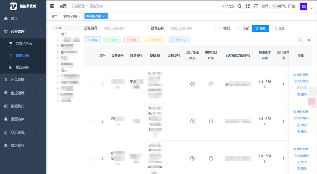Switch to the 首页 tab

click(55, 16)
